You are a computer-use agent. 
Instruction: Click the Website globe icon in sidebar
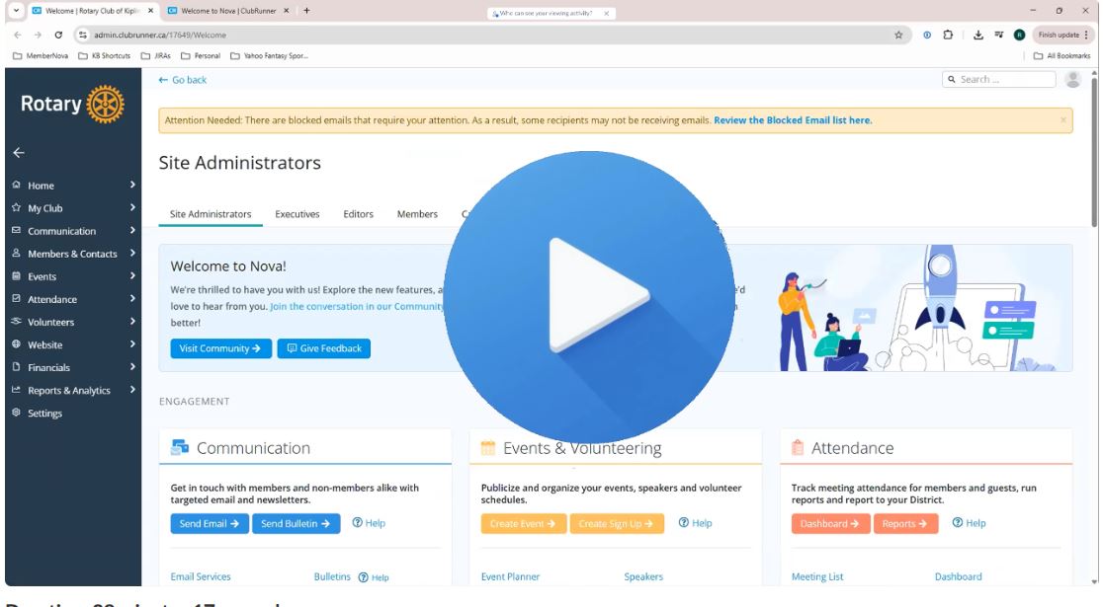16,343
